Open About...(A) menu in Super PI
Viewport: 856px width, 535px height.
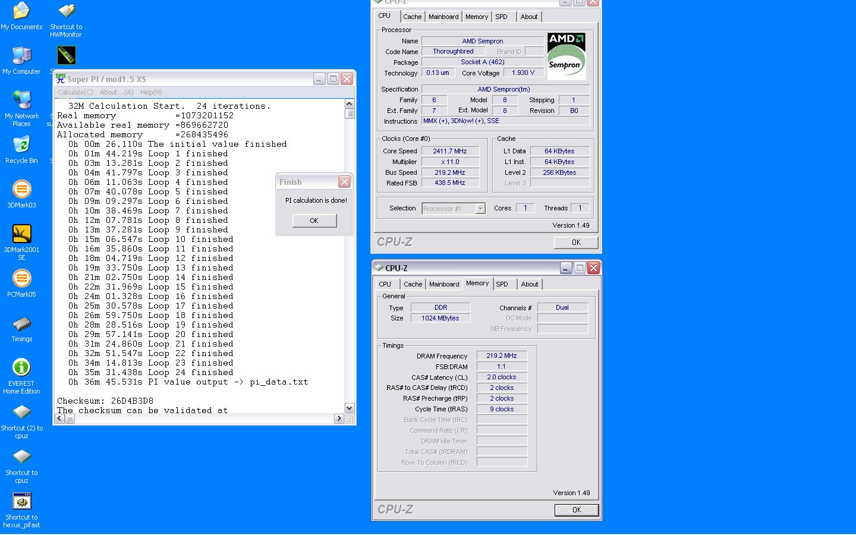pyautogui.click(x=117, y=92)
